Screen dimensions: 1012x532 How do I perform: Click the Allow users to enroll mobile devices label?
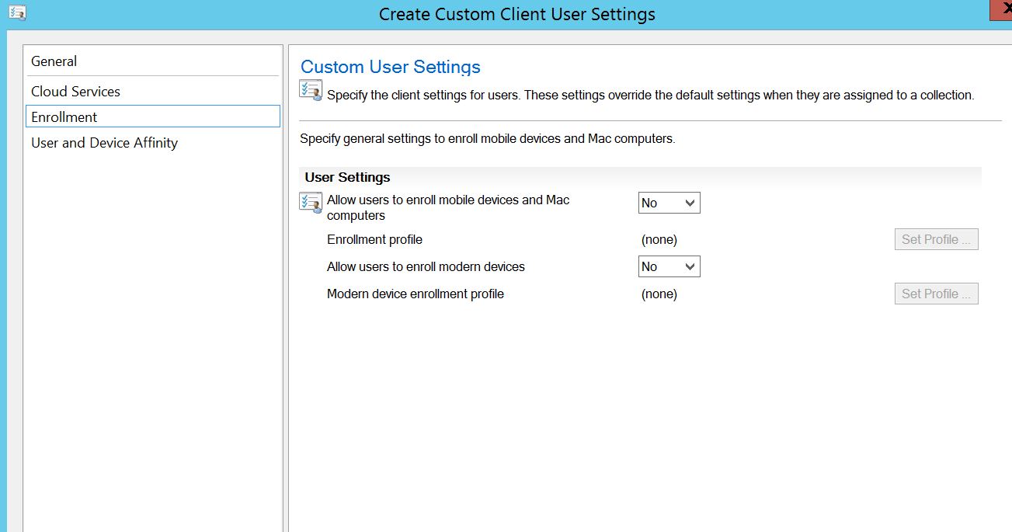point(448,207)
